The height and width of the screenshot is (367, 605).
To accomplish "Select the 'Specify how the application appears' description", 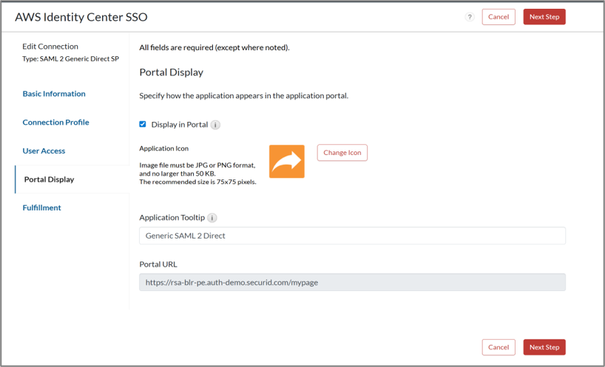I will coord(244,95).
